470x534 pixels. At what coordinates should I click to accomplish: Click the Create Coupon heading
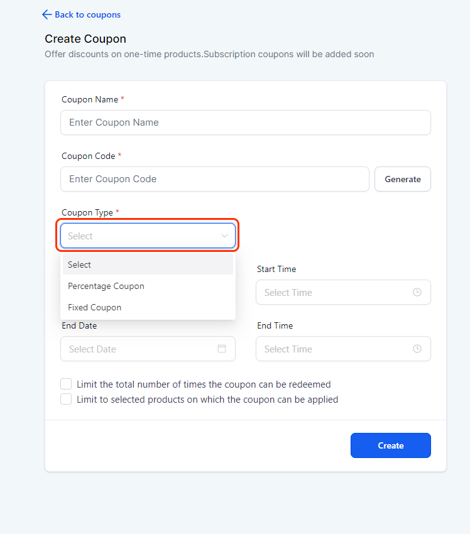[x=85, y=39]
